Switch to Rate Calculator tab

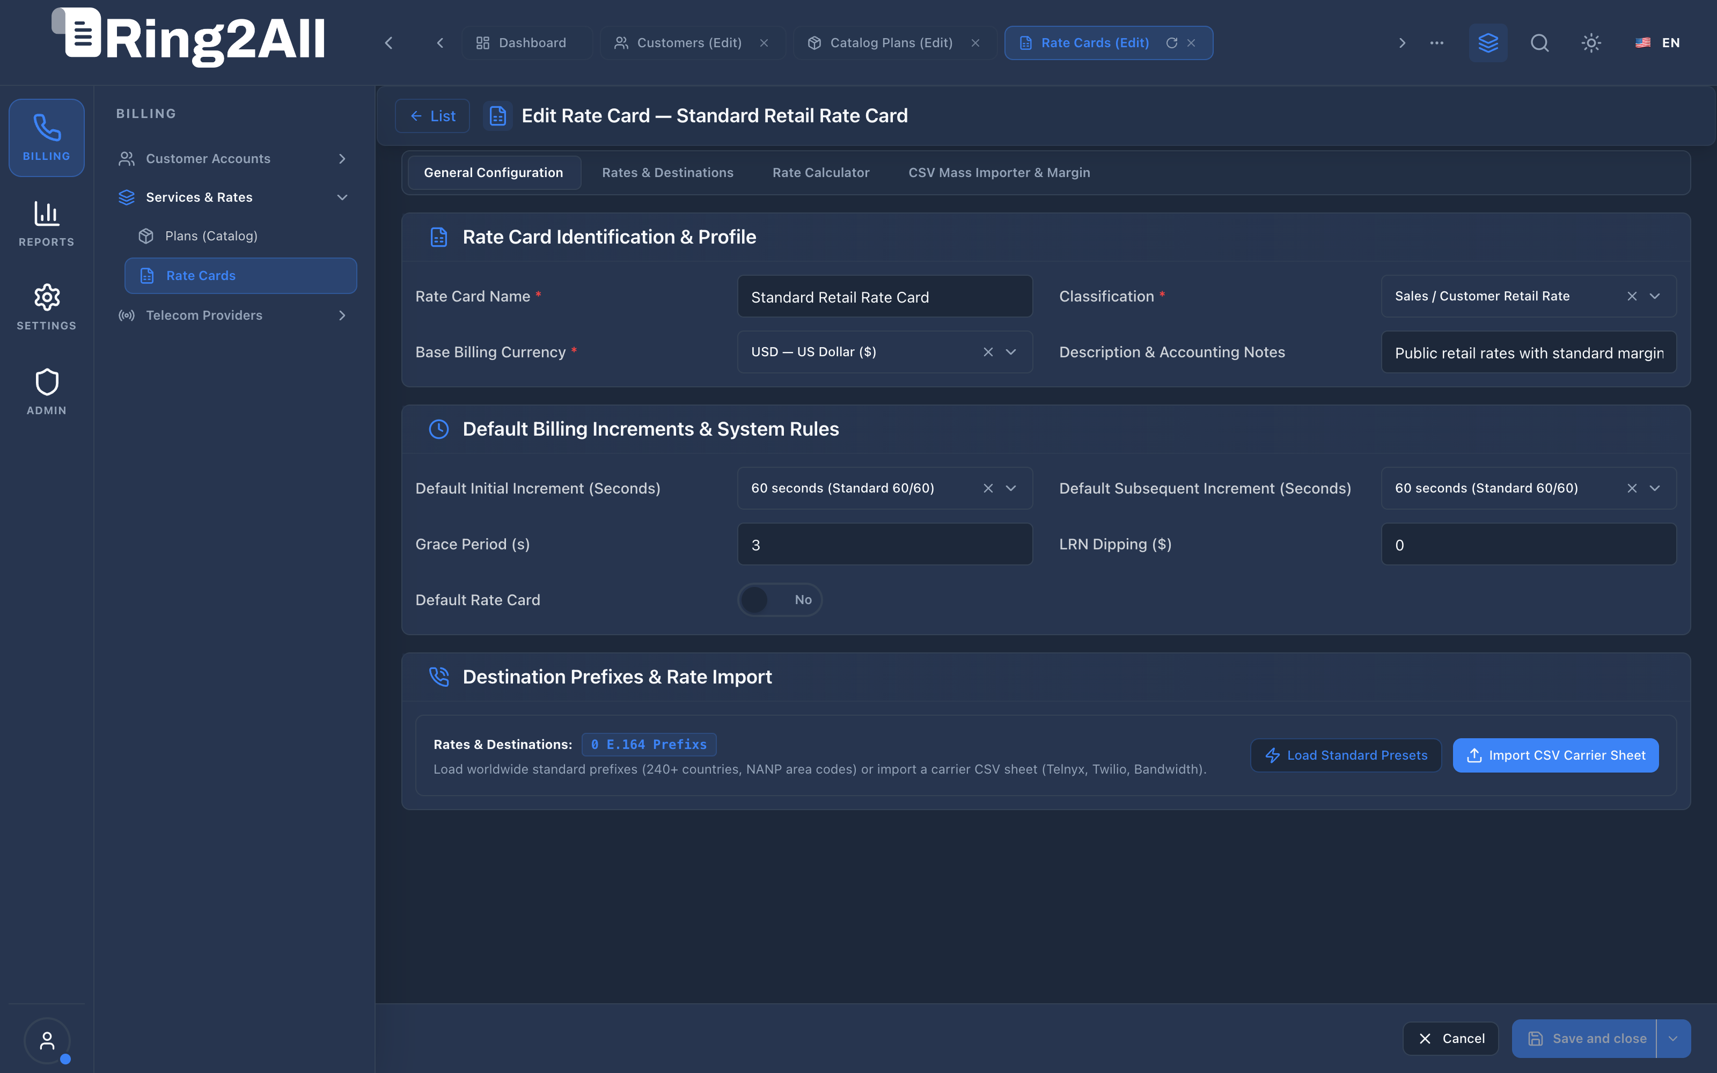pyautogui.click(x=821, y=172)
